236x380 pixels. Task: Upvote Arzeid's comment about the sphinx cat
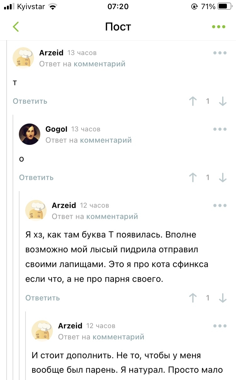pos(193,298)
